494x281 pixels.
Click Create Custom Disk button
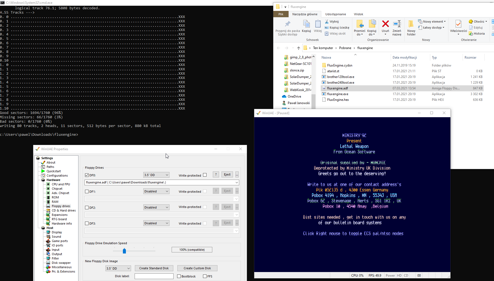coord(197,268)
